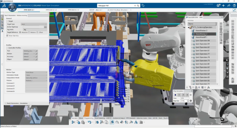
Task: Close the Play Simulation panel
Action: [192, 91]
